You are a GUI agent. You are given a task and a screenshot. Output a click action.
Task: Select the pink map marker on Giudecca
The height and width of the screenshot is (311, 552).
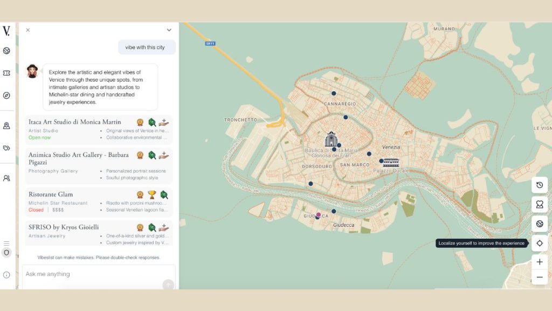pyautogui.click(x=318, y=215)
